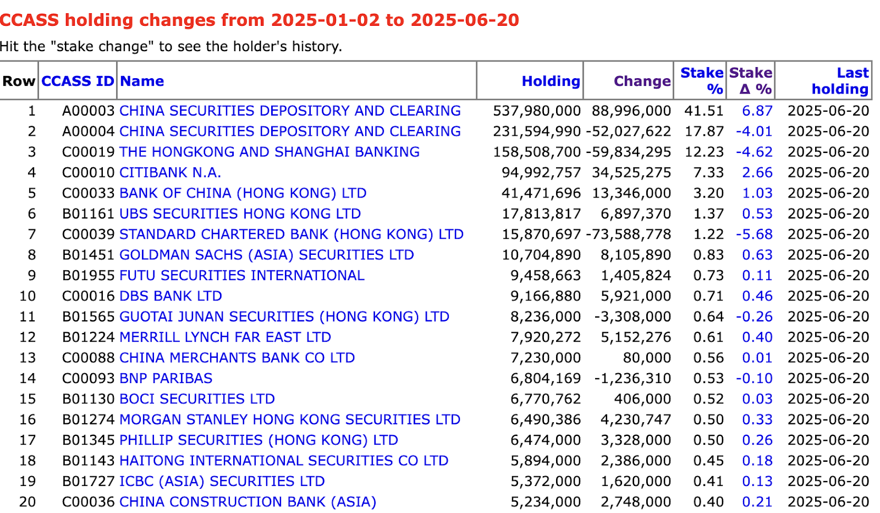Open Morgan Stanley Hong Kong Securities Ltd link

[290, 419]
